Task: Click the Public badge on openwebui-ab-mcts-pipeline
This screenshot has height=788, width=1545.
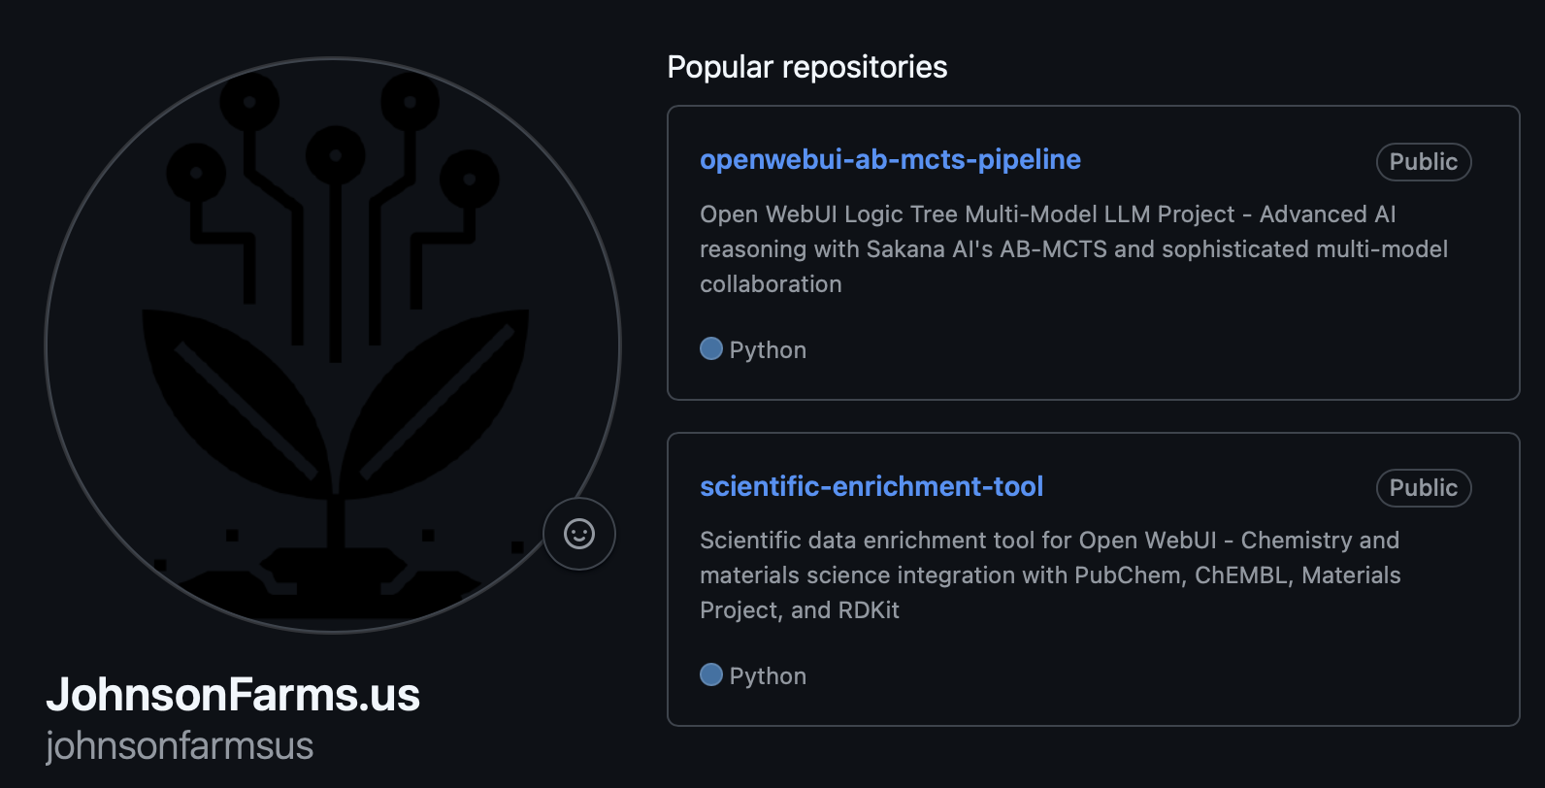Action: click(1423, 162)
